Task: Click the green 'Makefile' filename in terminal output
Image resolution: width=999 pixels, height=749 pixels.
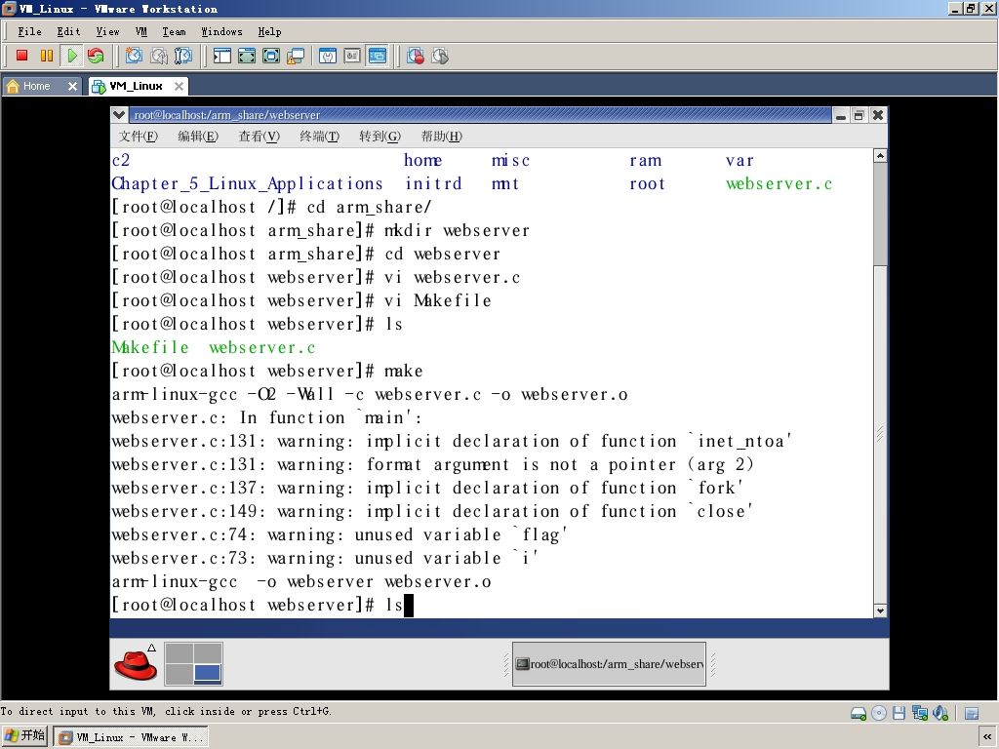Action: pyautogui.click(x=150, y=348)
